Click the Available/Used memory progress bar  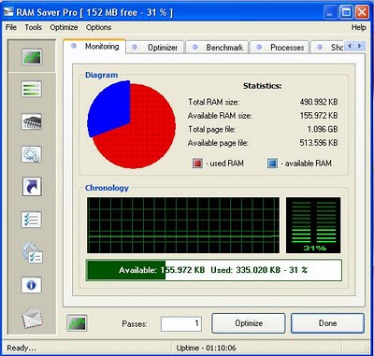(214, 270)
